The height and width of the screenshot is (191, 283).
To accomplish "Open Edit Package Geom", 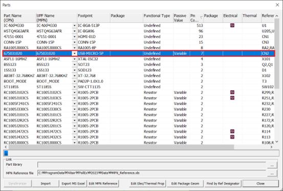I will click(185, 184).
